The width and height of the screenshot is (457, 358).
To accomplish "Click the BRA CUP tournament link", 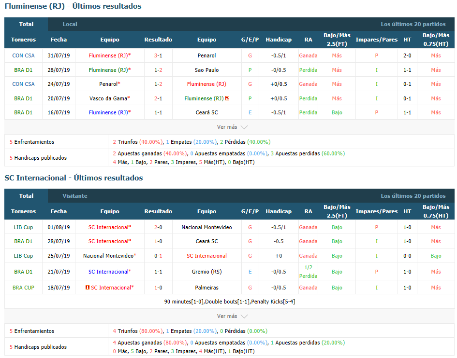I will click(x=23, y=288).
